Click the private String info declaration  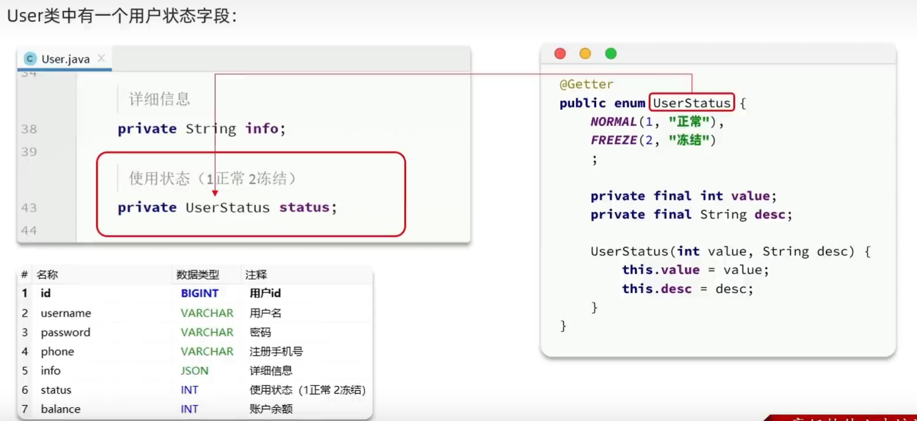point(202,129)
